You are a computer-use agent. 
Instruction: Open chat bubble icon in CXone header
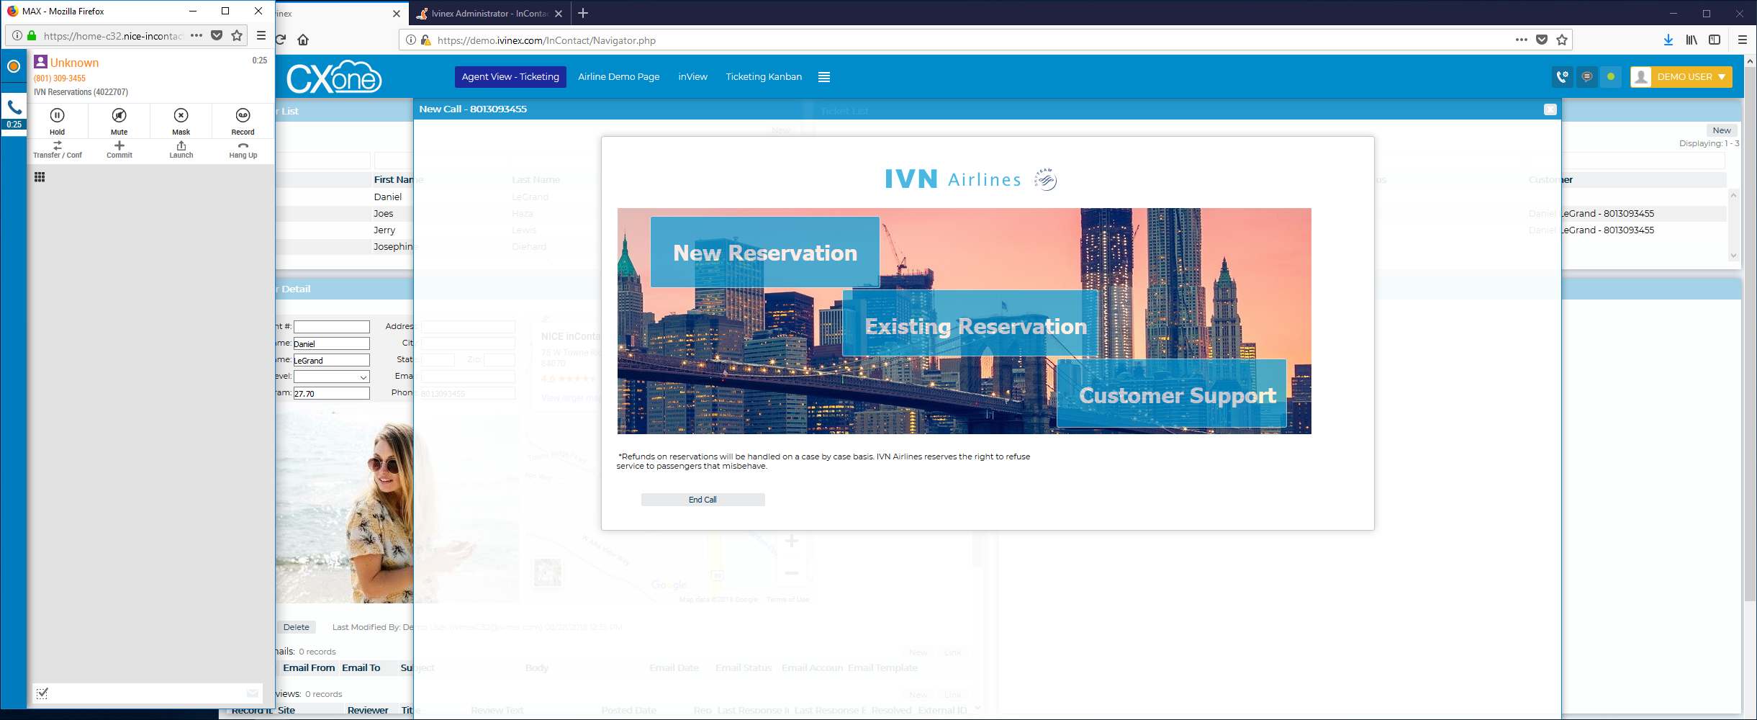(x=1586, y=76)
